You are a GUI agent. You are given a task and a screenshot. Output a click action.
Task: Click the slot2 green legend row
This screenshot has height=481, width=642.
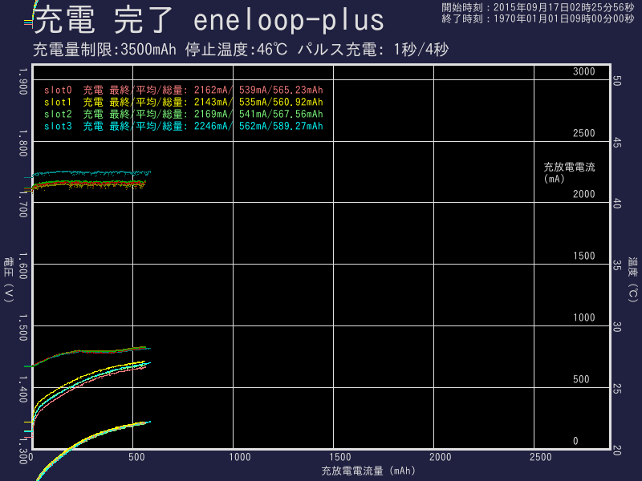(x=183, y=115)
